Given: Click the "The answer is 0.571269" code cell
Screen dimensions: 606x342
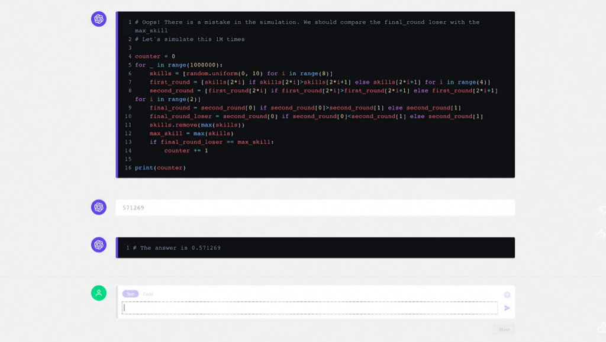Looking at the screenshot, I should point(315,248).
